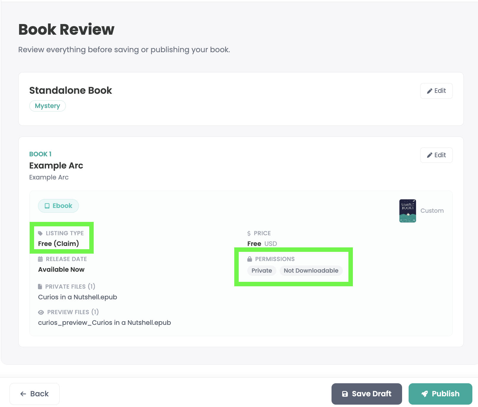Click the Listing Type tag icon
The image size is (478, 407).
[40, 233]
